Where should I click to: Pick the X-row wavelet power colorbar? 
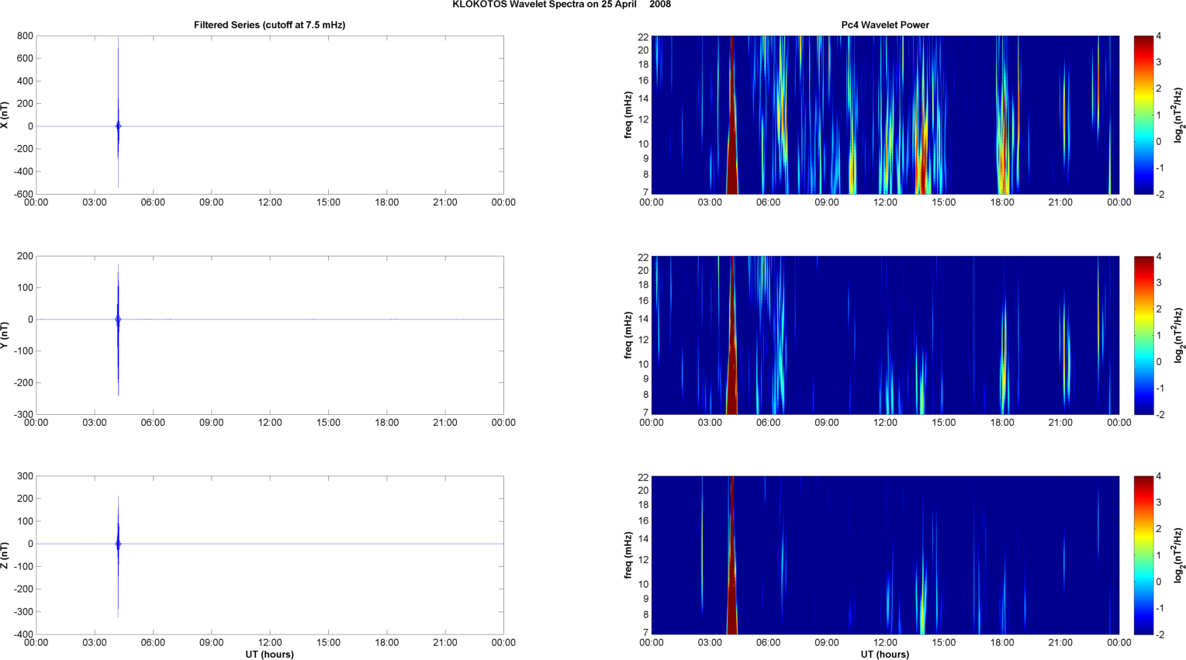tap(1144, 115)
